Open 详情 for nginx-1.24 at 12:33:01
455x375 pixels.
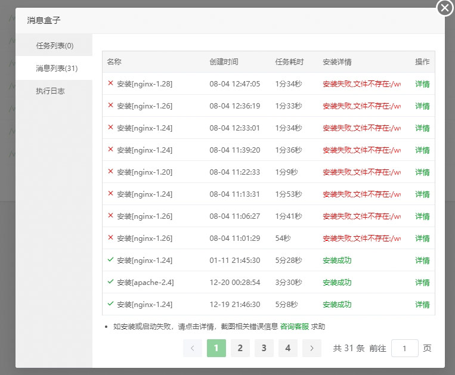pos(422,128)
